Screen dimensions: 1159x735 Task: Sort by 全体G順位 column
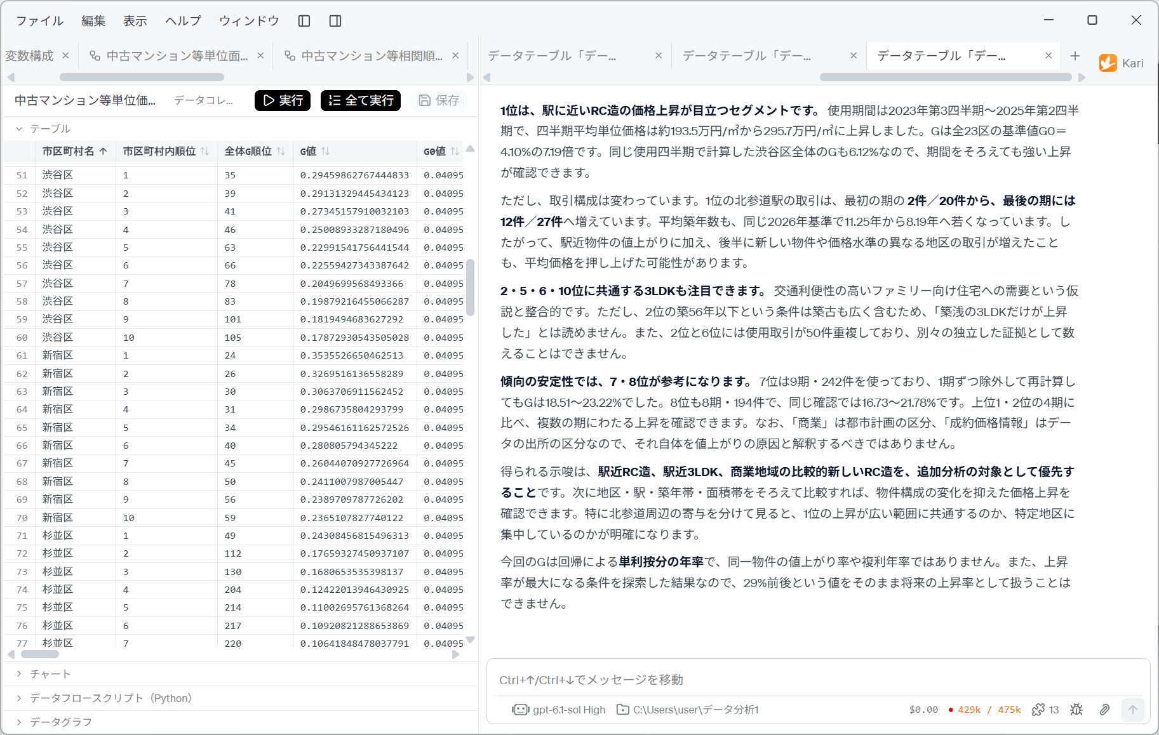[255, 151]
